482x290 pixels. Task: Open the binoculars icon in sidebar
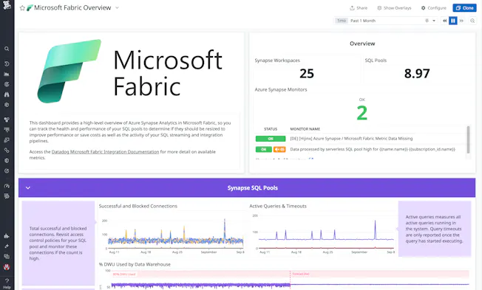click(7, 94)
